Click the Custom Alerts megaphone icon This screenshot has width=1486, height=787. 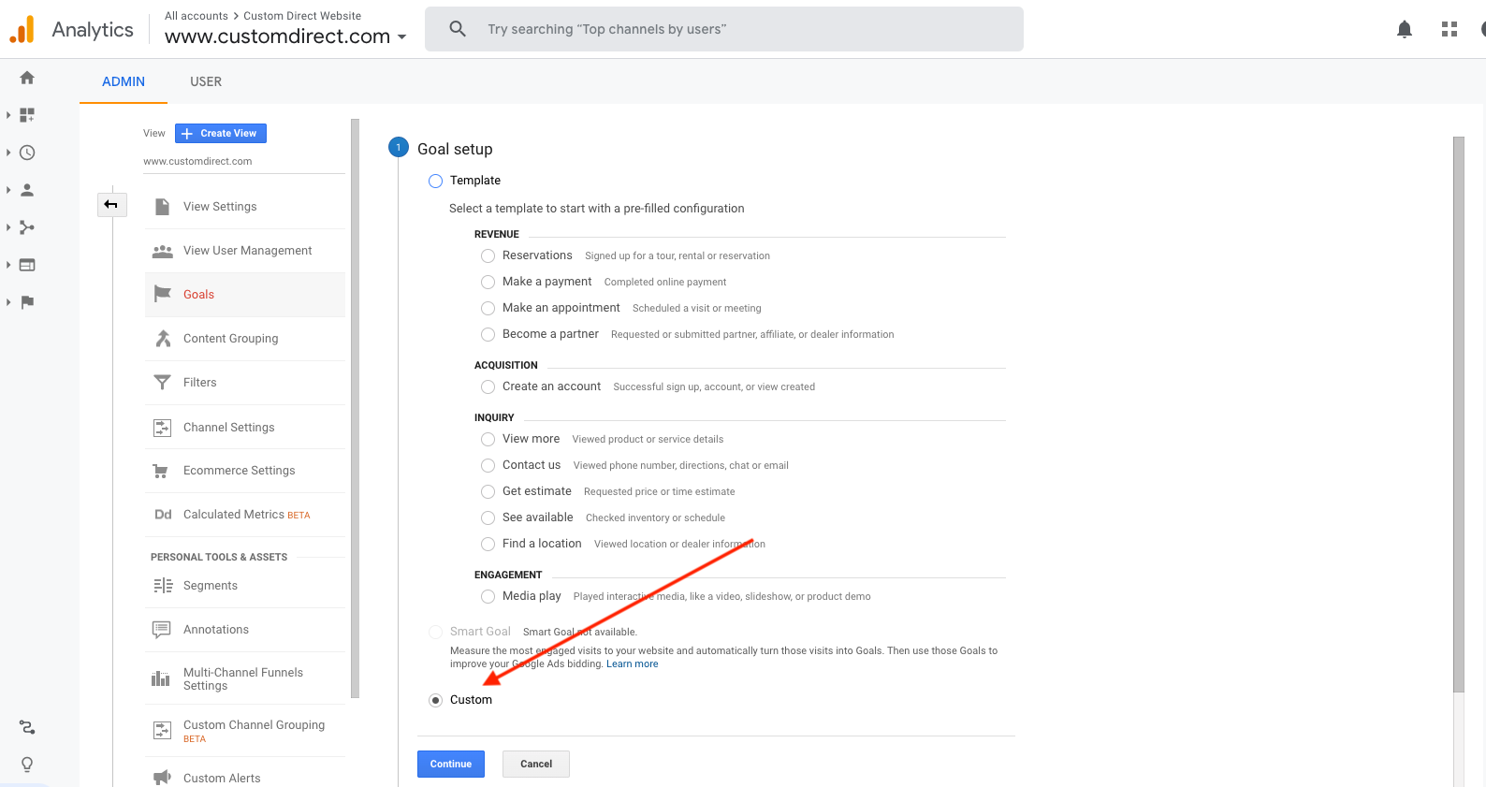[x=162, y=778]
